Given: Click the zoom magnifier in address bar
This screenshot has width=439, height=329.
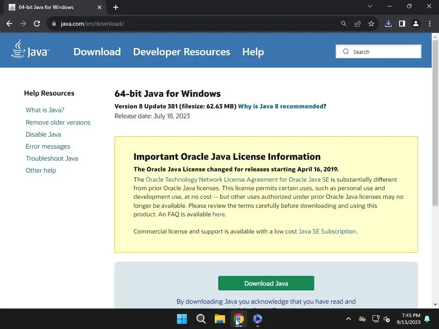Looking at the screenshot, I should coord(343,24).
